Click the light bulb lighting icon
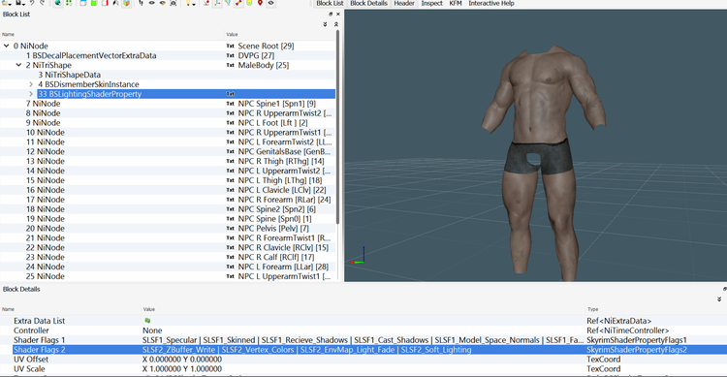727x377 pixels. (x=188, y=3)
